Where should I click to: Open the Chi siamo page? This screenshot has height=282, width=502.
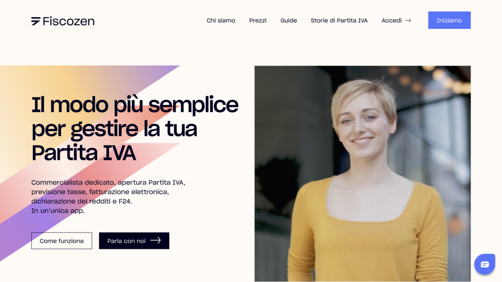221,21
